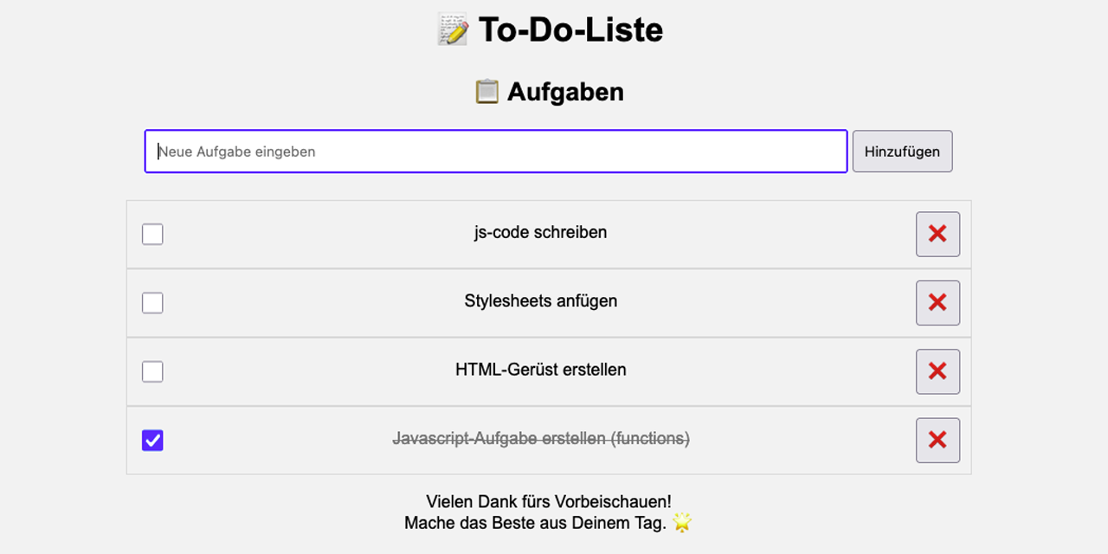Select the clipboard icon beside "Aufgaben"

tap(488, 91)
